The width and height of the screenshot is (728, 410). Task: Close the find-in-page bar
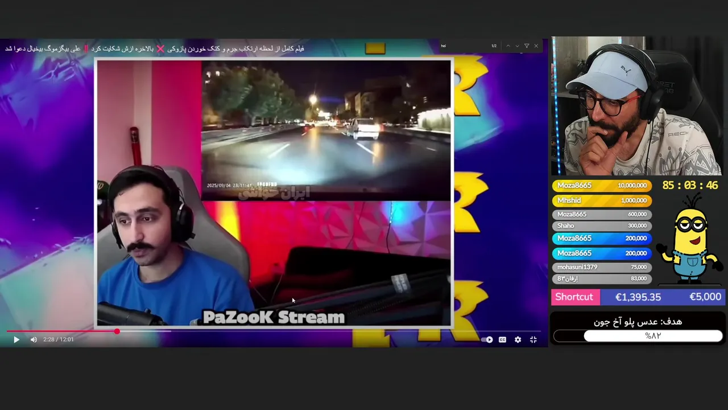(536, 46)
